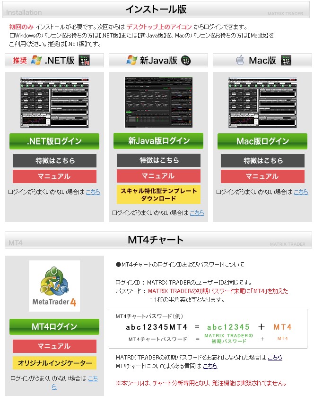Open 特徴はこちら under .NET版

(x=54, y=161)
